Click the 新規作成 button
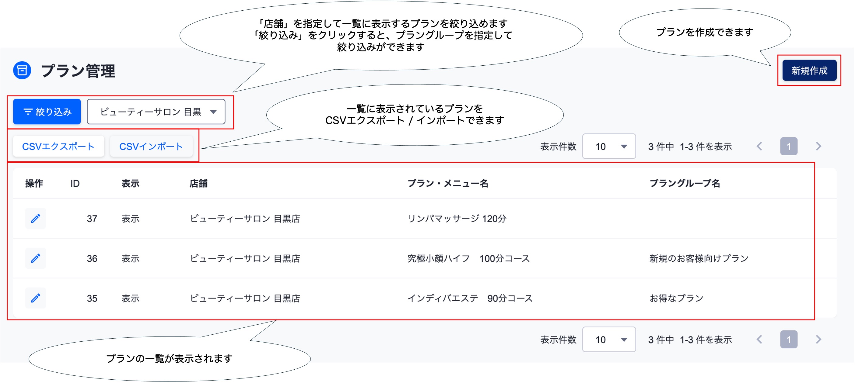The height and width of the screenshot is (383, 855). click(809, 70)
